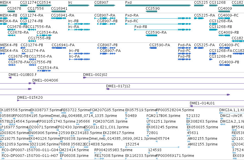Viewport: 244px width, 160px height.
Task: Click the Pxd gene label
Action: (x=128, y=3)
